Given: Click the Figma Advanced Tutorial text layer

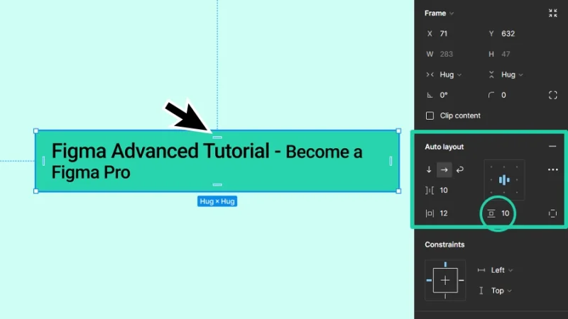Looking at the screenshot, I should click(x=207, y=161).
